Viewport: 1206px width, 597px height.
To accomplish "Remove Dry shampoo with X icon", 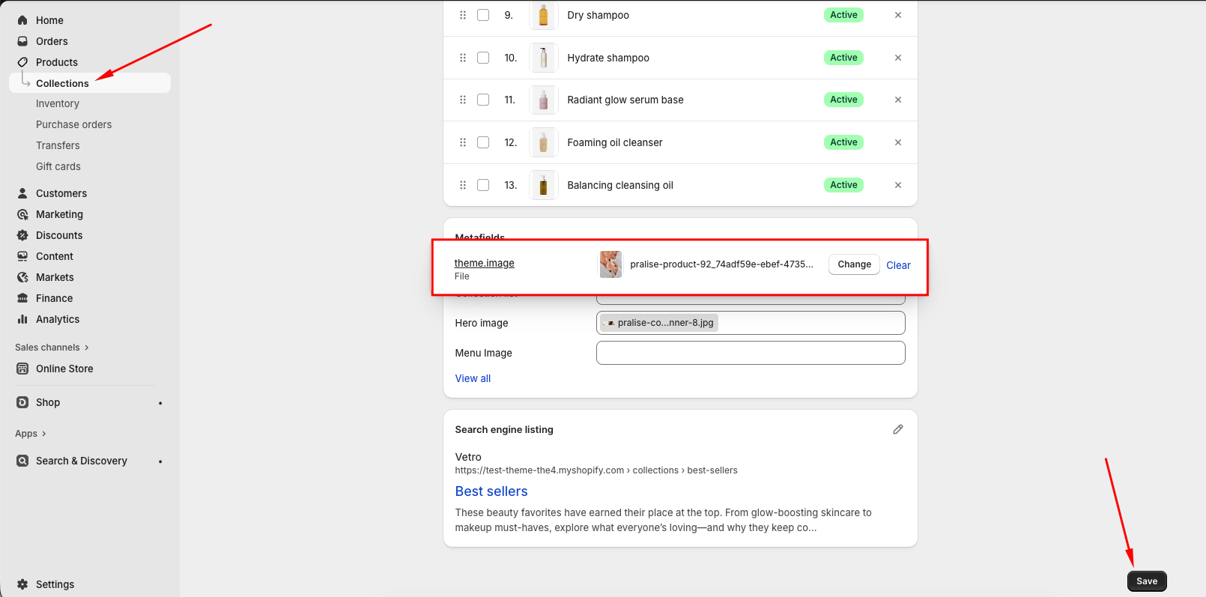I will pos(897,15).
